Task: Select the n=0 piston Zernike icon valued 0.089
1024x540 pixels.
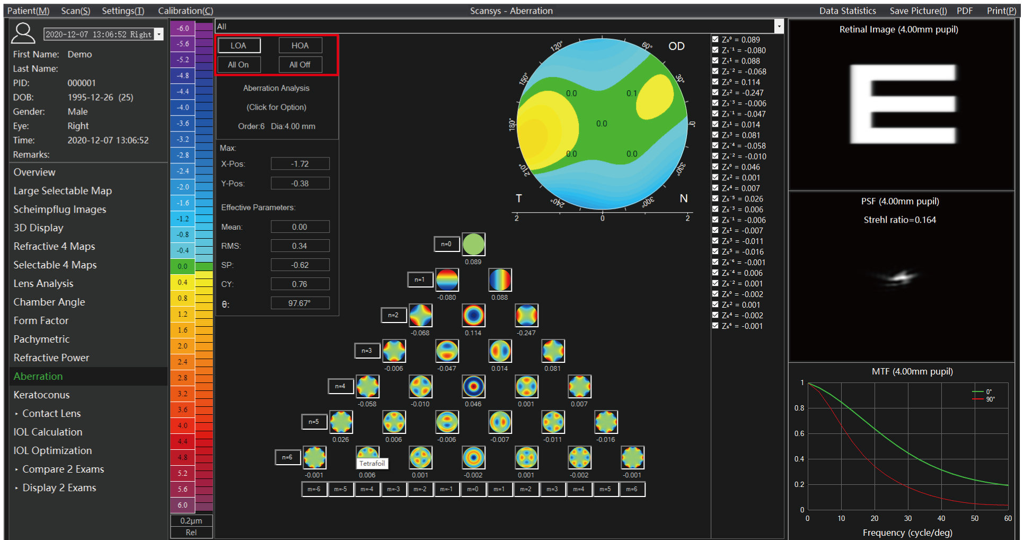Action: (x=473, y=244)
